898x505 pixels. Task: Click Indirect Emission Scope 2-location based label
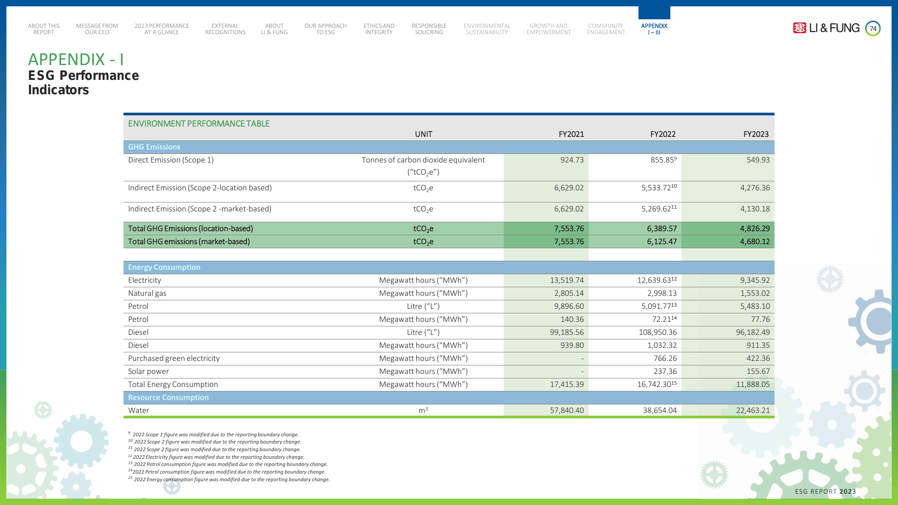pyautogui.click(x=200, y=188)
